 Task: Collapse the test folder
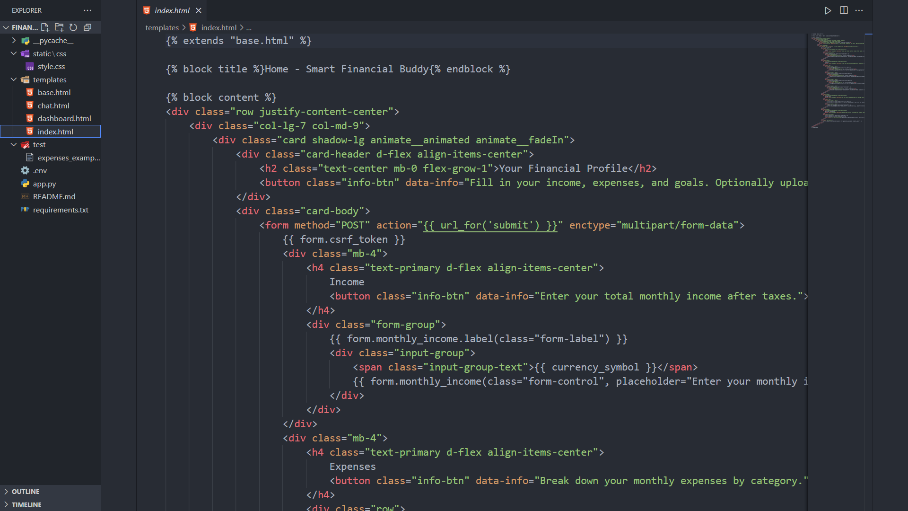14,145
